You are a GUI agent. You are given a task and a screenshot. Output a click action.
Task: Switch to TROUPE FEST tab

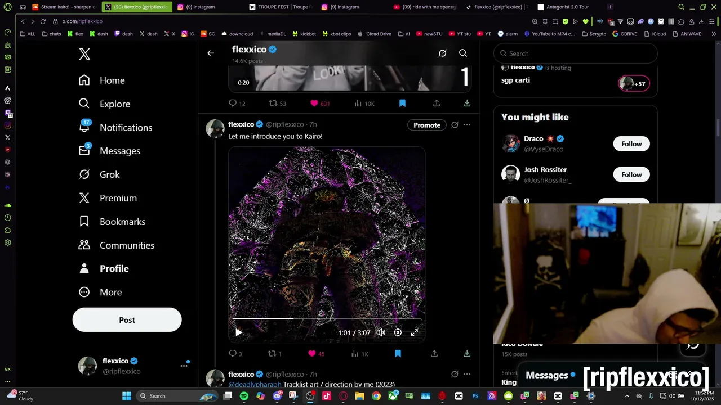(x=281, y=7)
